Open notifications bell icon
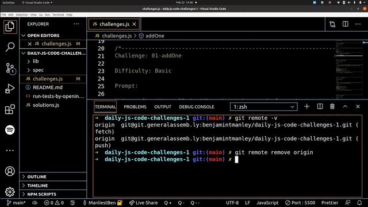 tap(359, 203)
